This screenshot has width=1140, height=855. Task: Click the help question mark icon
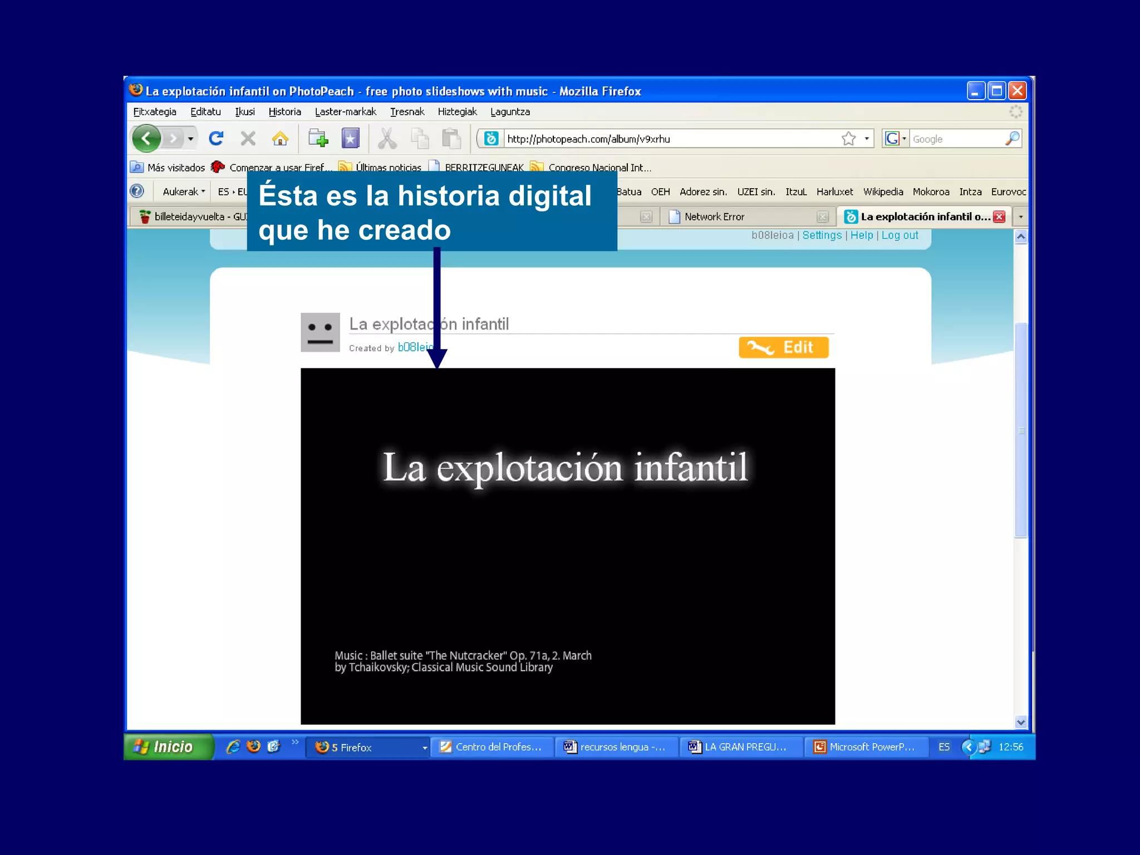[x=136, y=191]
